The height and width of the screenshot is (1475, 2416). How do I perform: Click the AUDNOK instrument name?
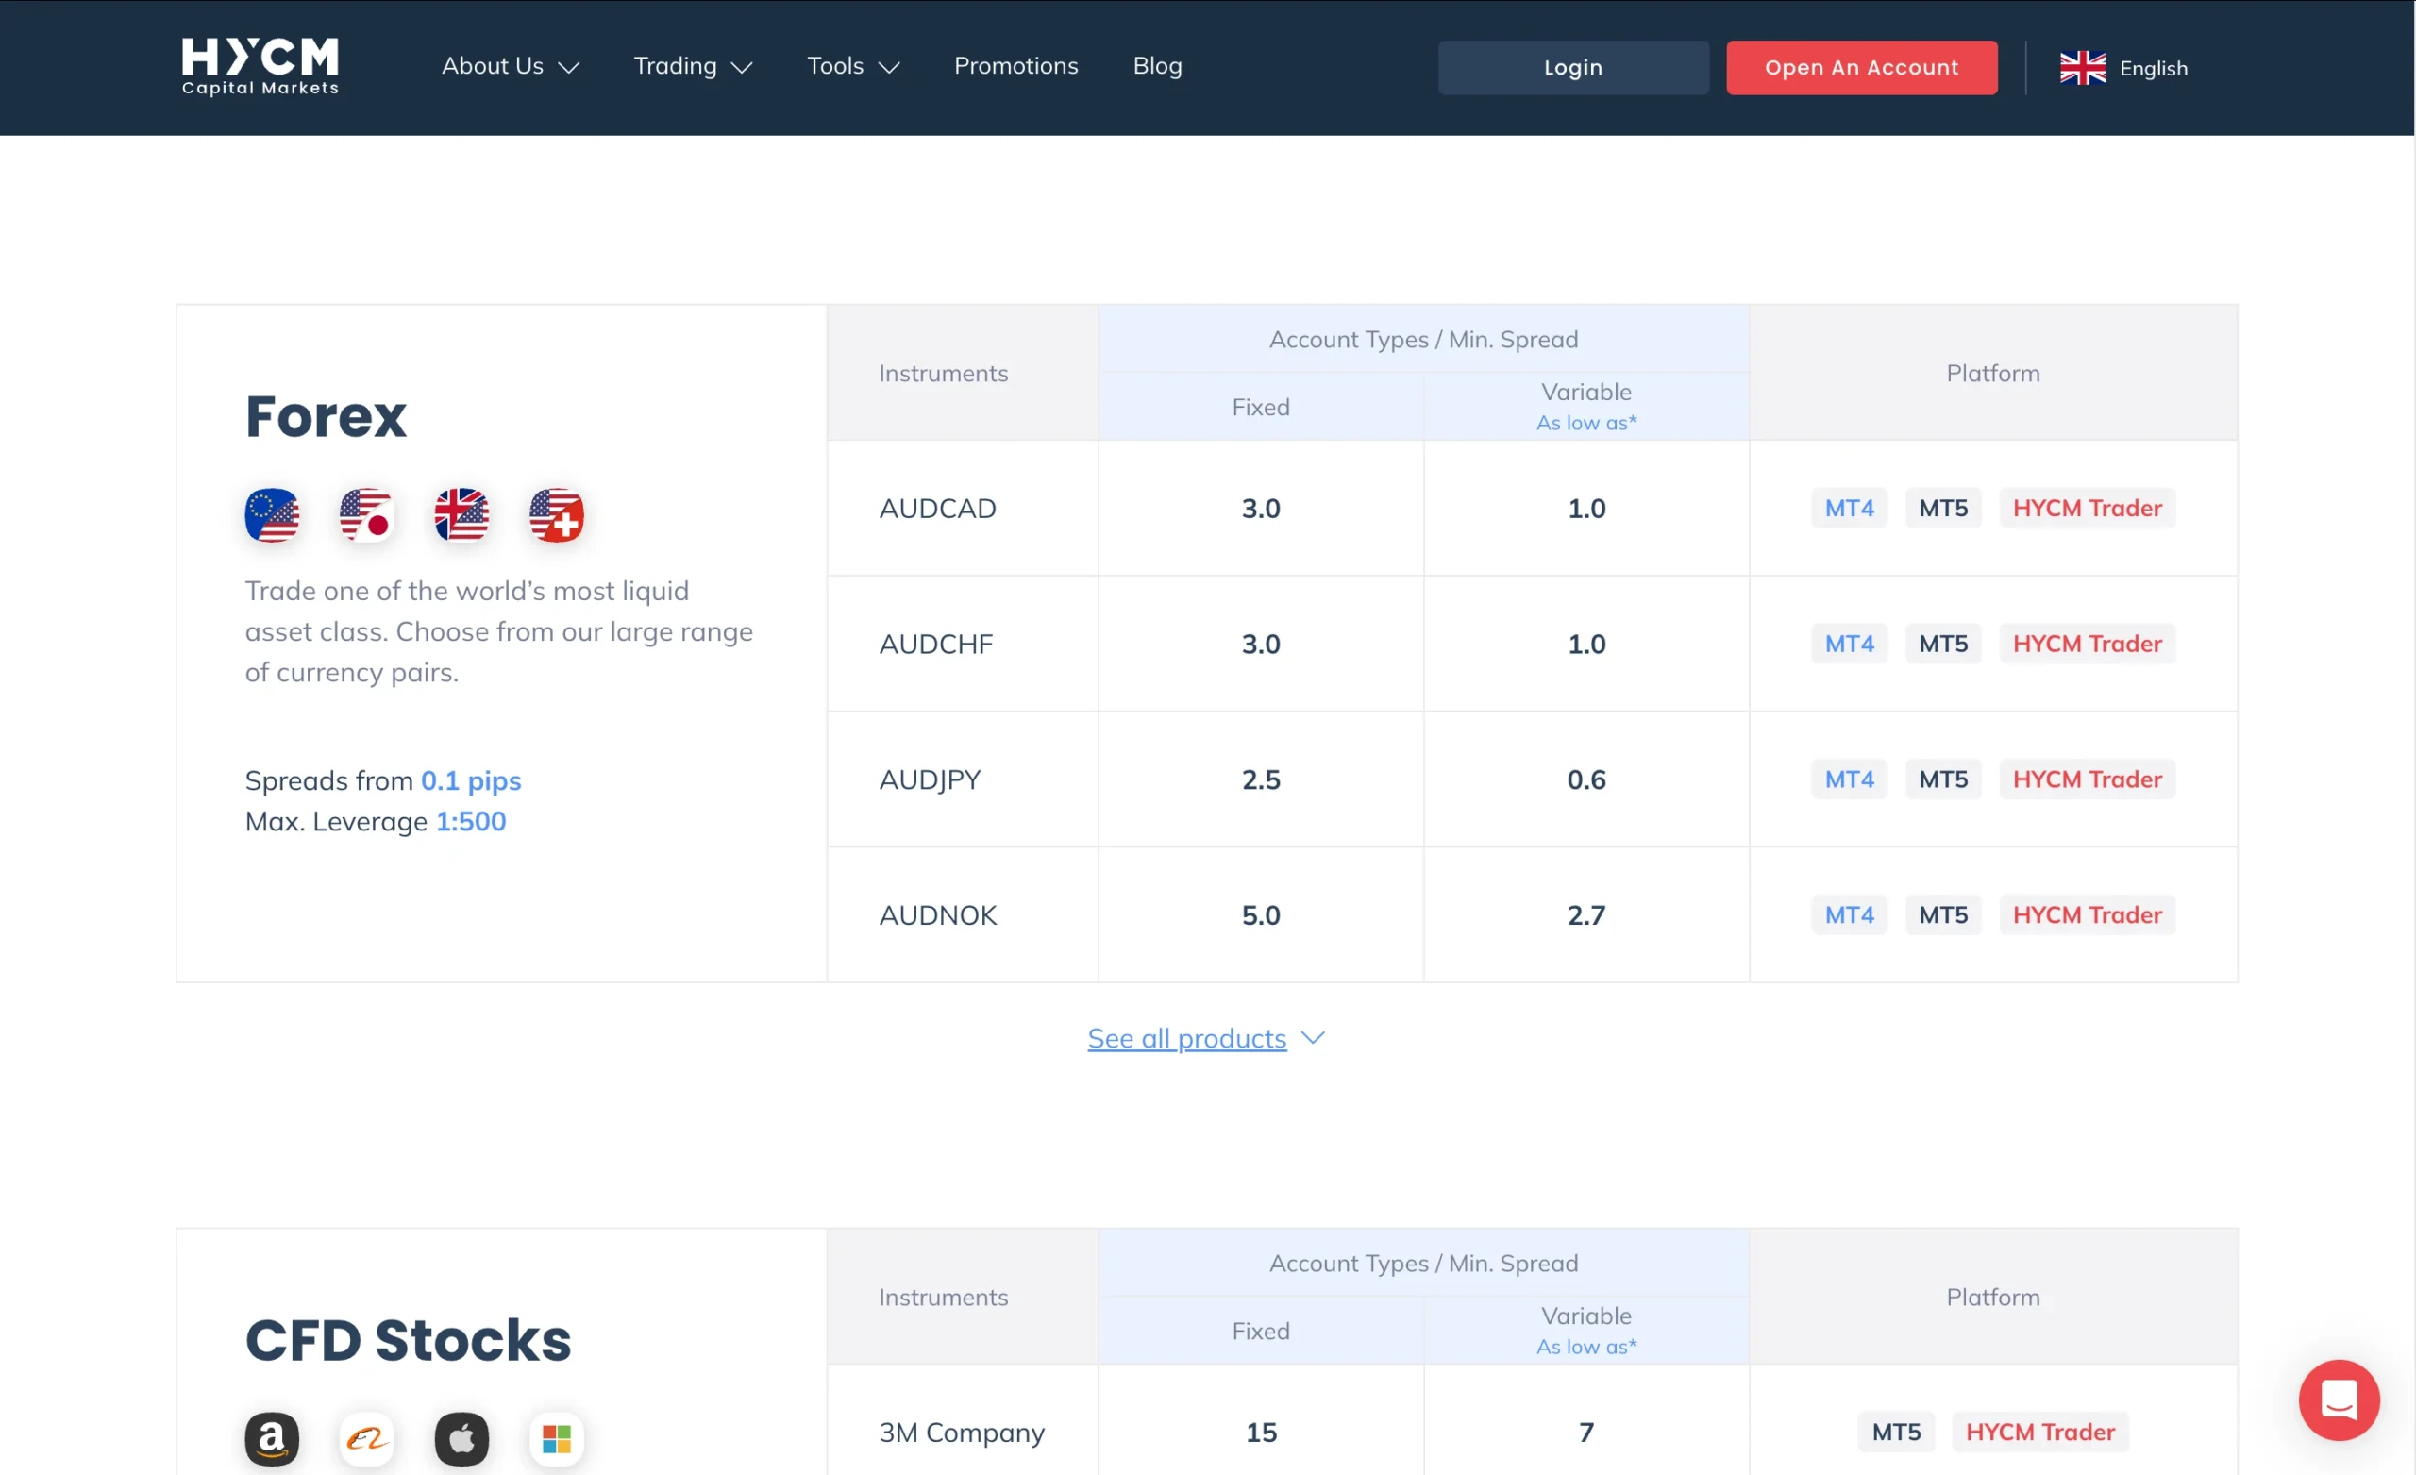coord(937,914)
